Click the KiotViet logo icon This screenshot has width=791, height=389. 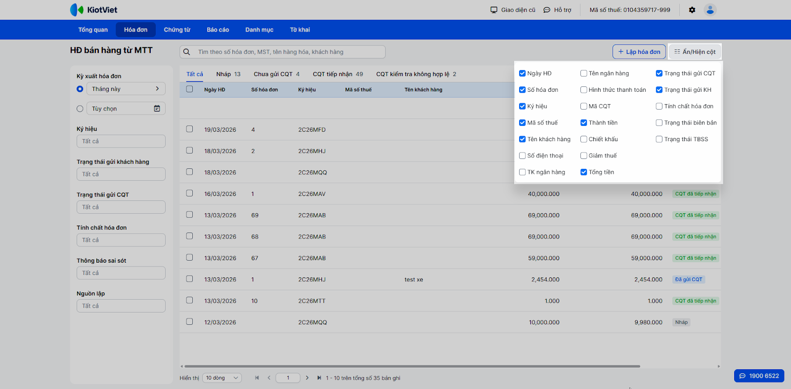pos(77,10)
